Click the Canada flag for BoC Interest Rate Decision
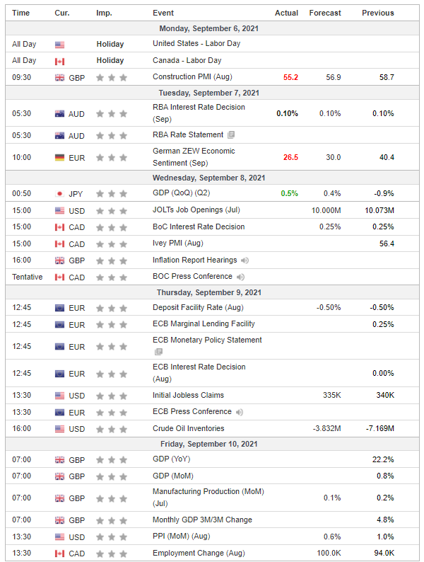This screenshot has height=562, width=424. (60, 227)
